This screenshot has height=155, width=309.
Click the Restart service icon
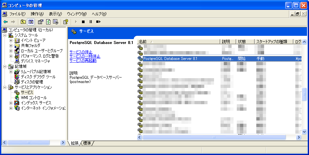98,22
